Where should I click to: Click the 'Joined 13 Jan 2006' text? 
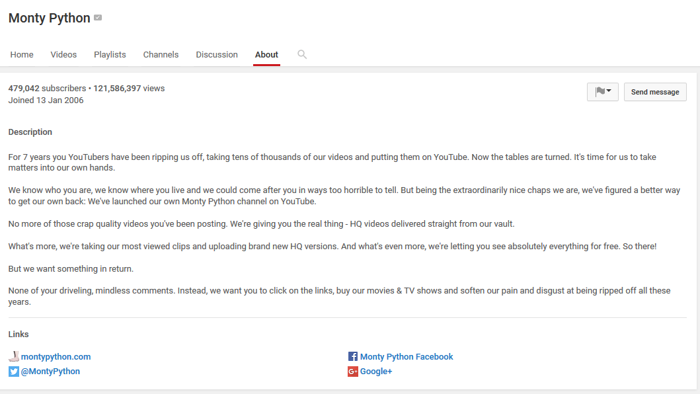(x=46, y=100)
